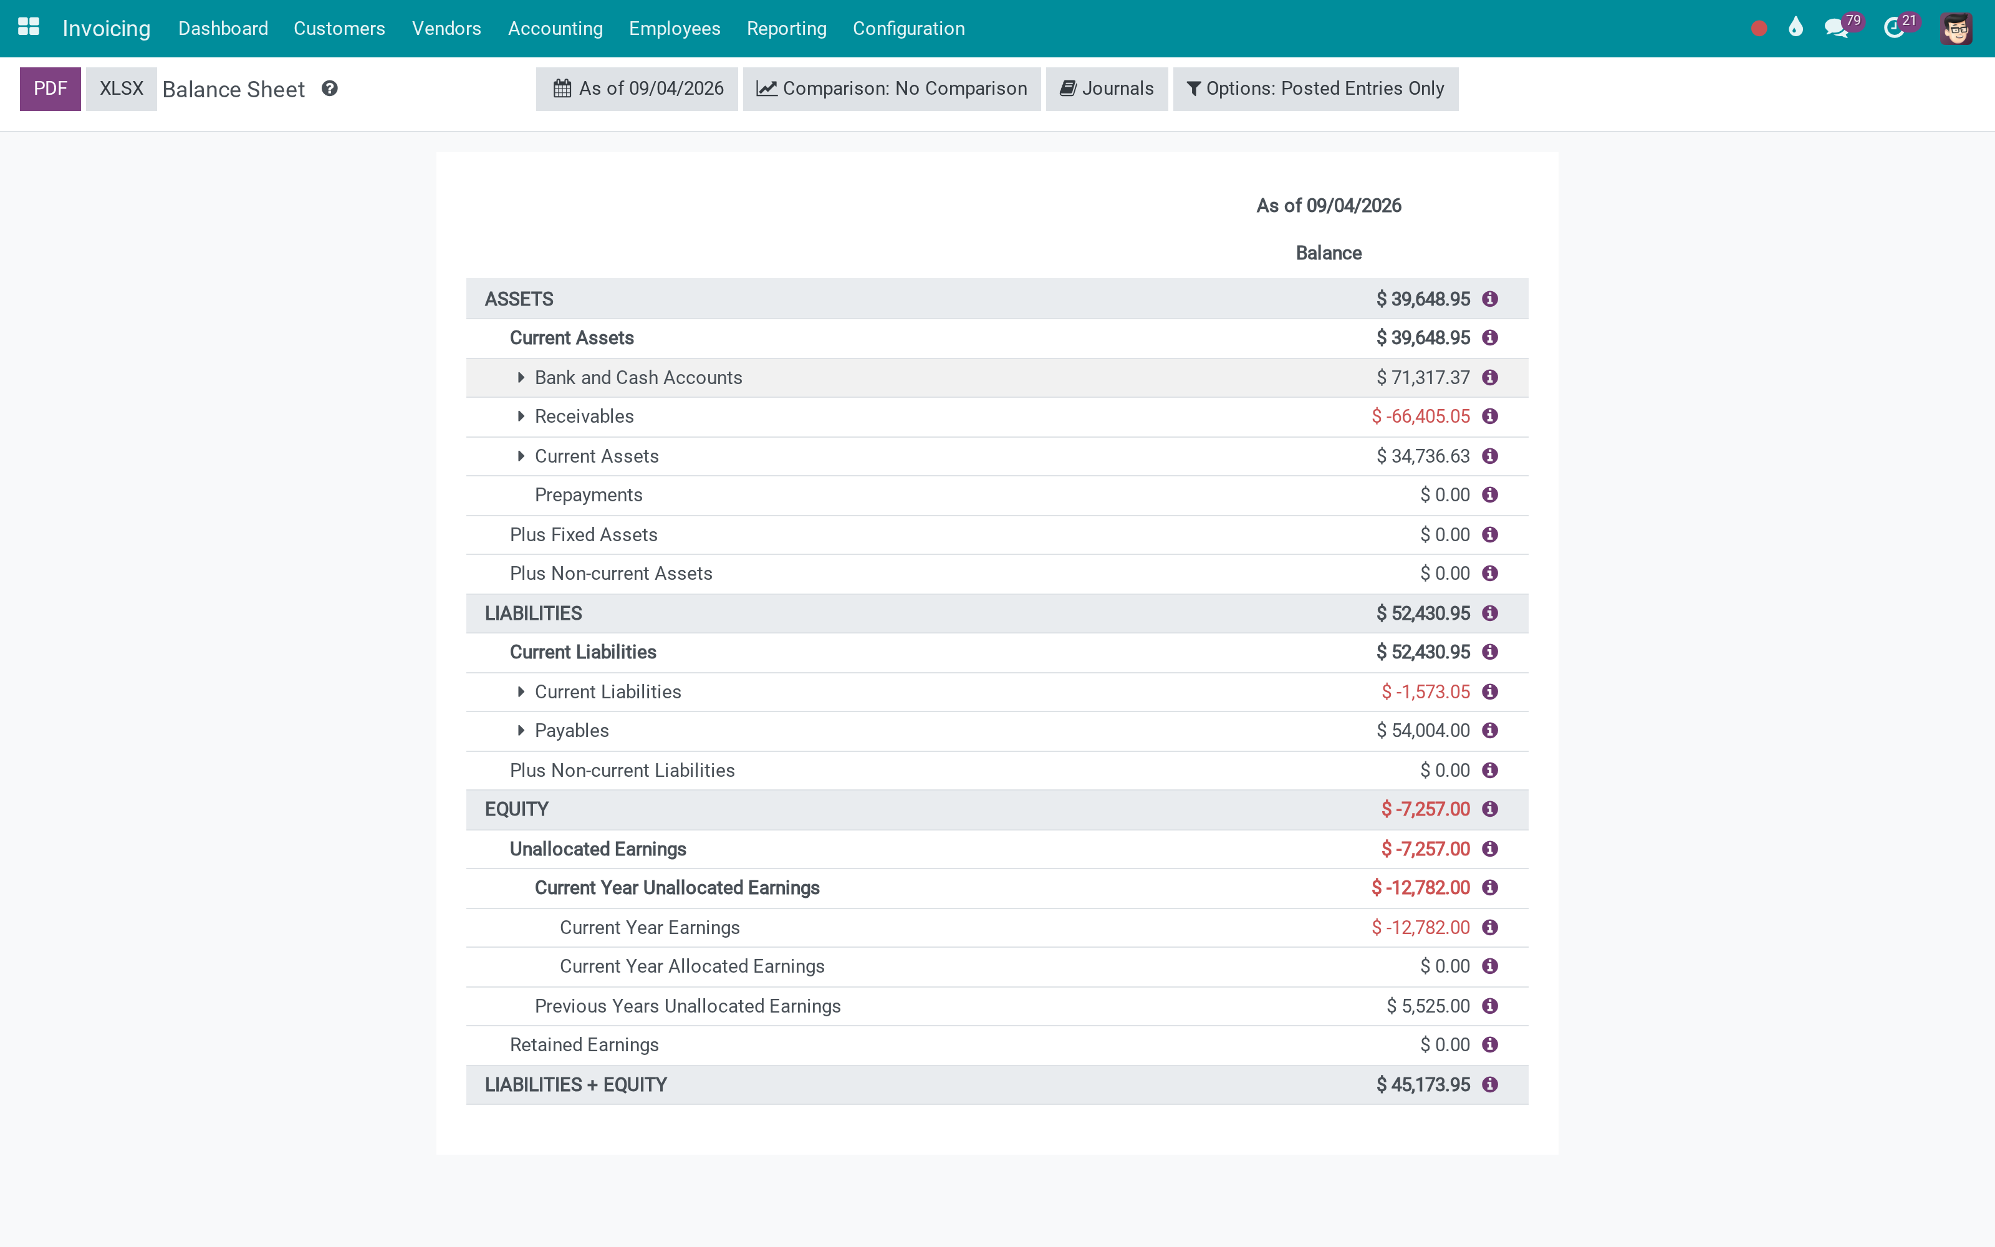
Task: Export the report with PDF button
Action: coord(50,89)
